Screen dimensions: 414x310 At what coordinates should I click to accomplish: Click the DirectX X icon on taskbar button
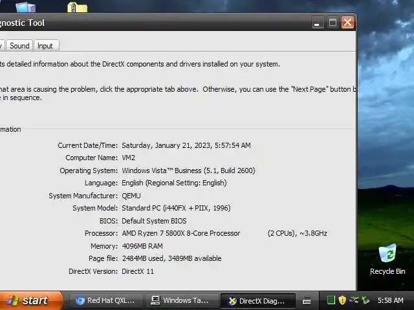(x=232, y=301)
